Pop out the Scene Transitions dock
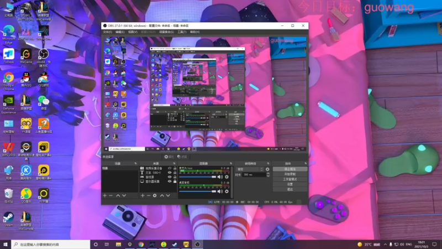The image size is (442, 249). click(x=268, y=163)
